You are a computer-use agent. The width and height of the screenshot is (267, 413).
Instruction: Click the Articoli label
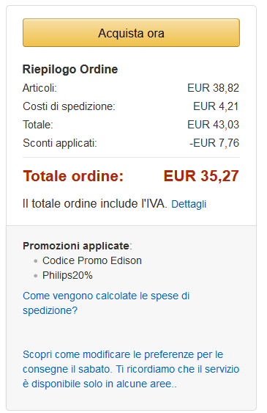(40, 88)
